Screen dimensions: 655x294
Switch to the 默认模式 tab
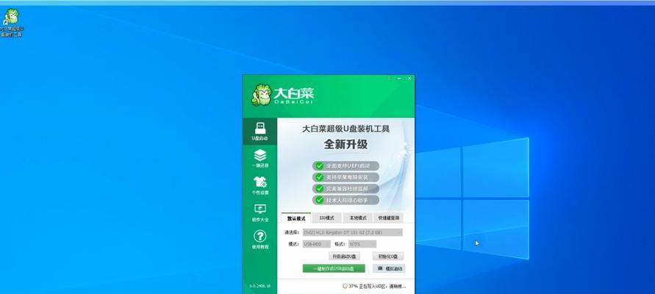(296, 218)
